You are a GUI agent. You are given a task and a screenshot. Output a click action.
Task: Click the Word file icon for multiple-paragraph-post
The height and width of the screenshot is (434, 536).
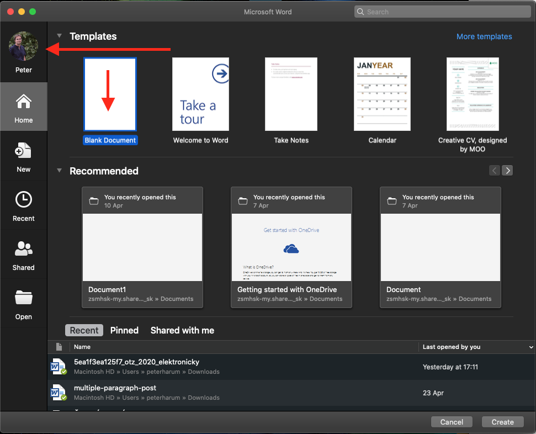[x=58, y=393]
